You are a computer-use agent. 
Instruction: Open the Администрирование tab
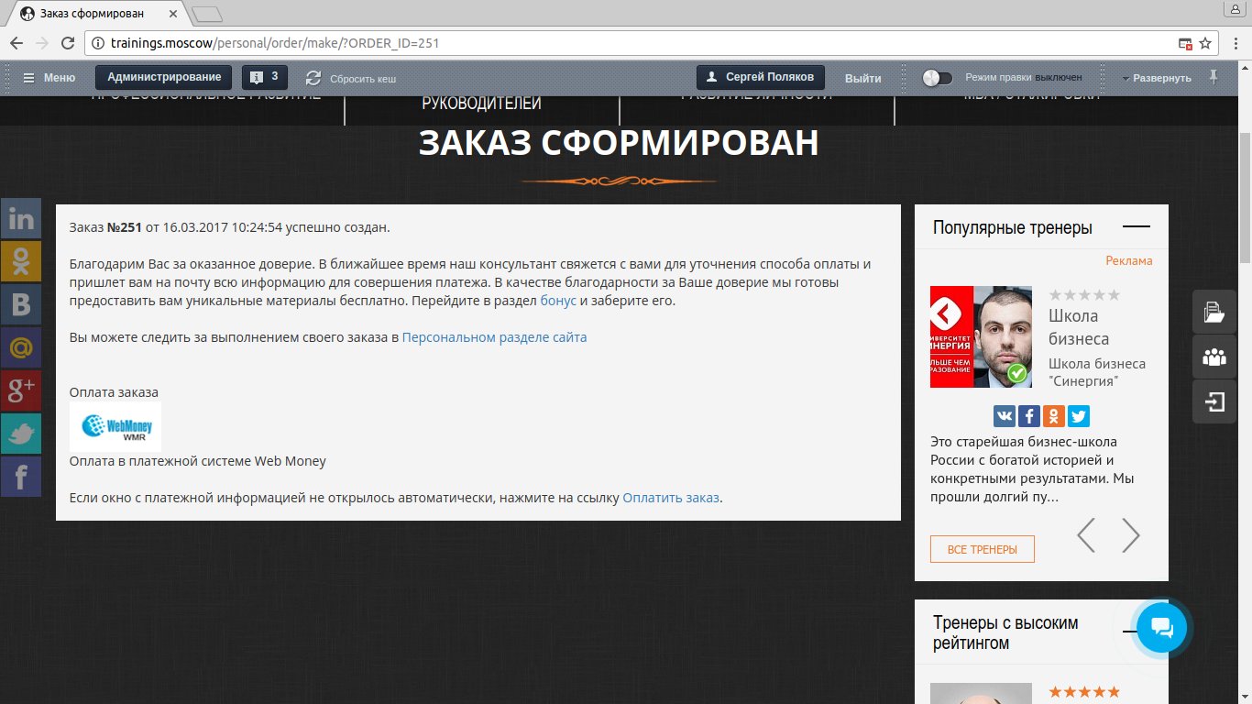pos(164,77)
